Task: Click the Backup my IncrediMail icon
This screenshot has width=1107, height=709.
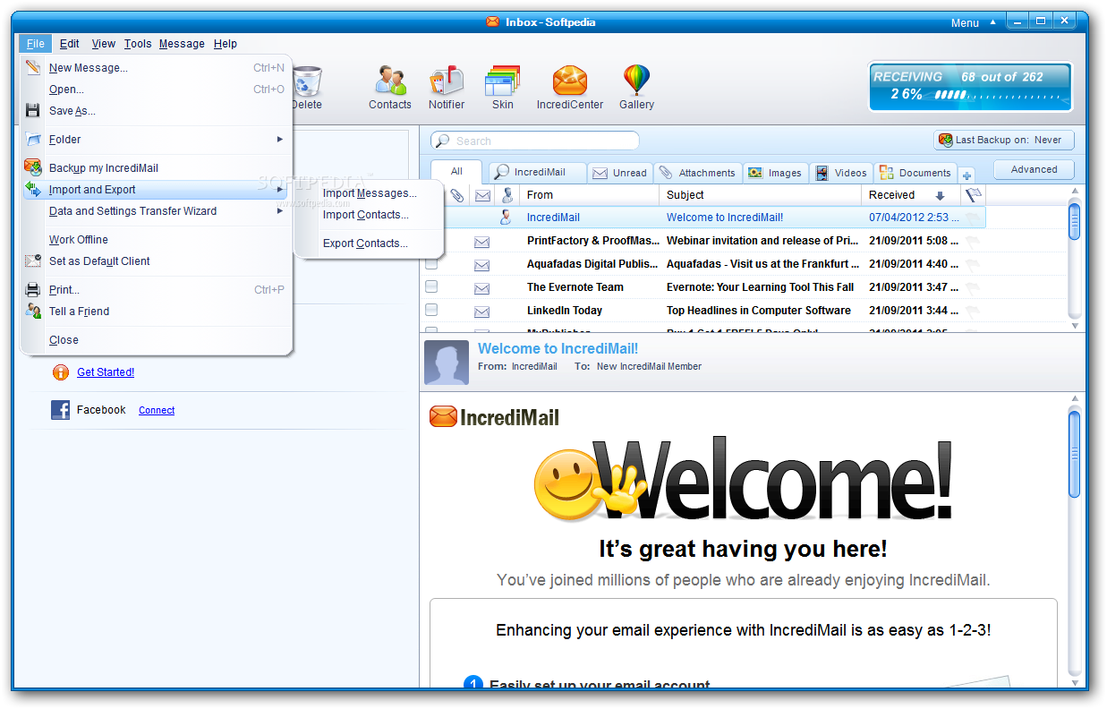Action: click(33, 167)
